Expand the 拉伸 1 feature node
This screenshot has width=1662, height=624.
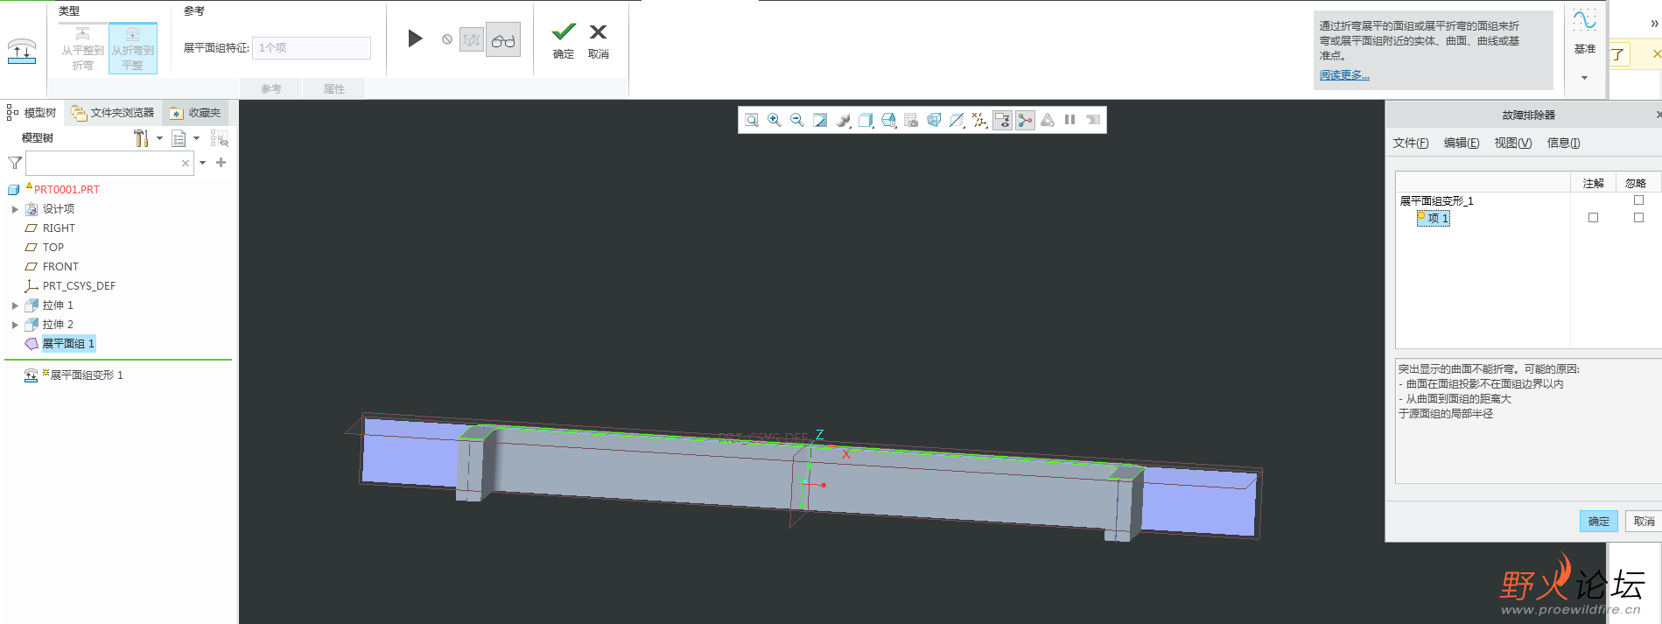click(15, 305)
